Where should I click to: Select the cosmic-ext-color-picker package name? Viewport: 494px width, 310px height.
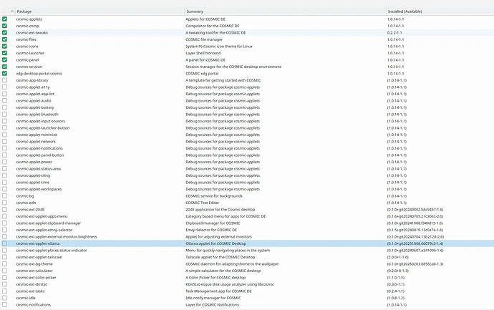pos(36,278)
